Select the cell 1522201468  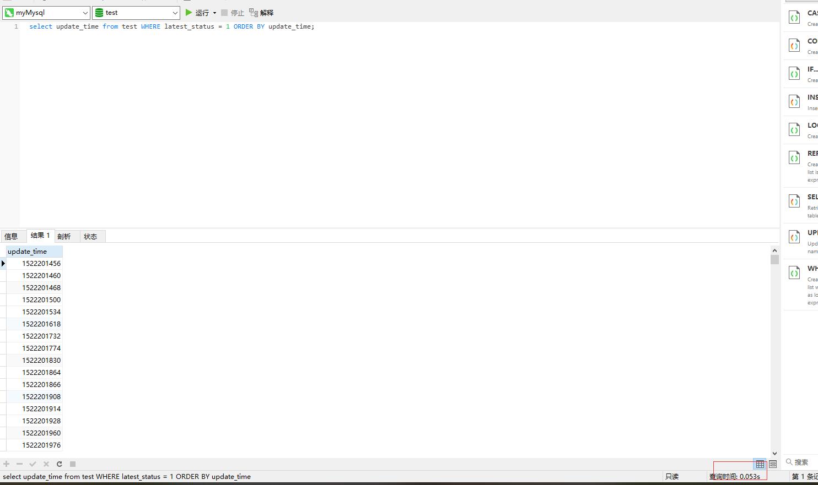(x=34, y=288)
